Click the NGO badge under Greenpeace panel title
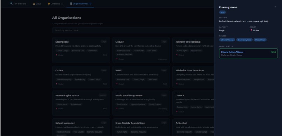The image size is (282, 136). 222,12
